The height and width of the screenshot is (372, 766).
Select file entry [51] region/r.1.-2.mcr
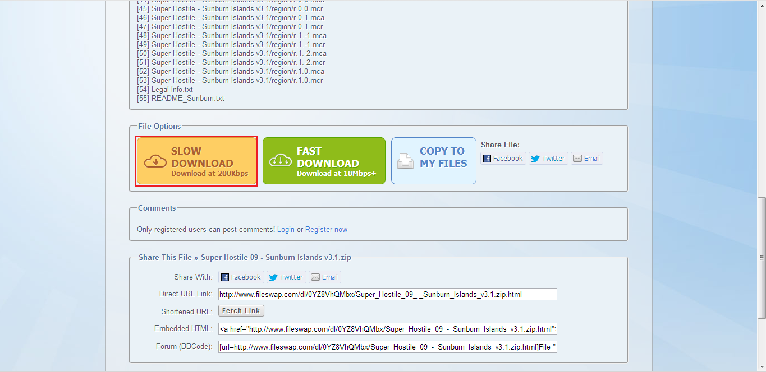[x=231, y=63]
